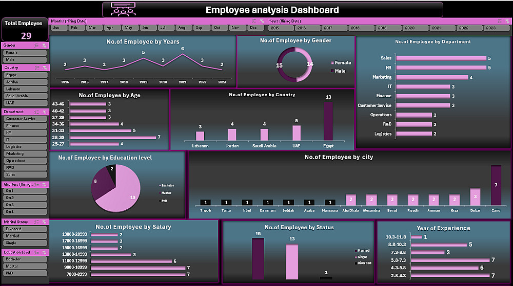Choose IT department filter
Viewport: 513px width, 286px height.
pyautogui.click(x=25, y=140)
